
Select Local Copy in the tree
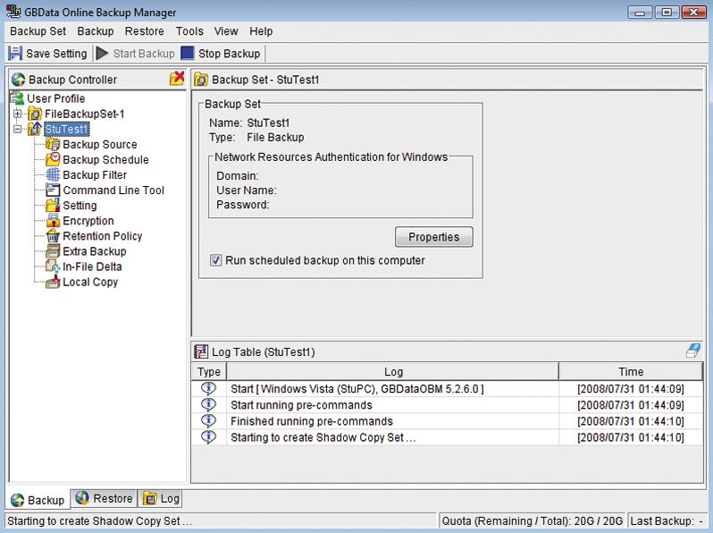(x=90, y=283)
